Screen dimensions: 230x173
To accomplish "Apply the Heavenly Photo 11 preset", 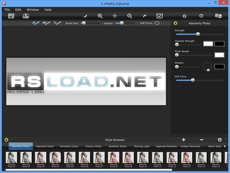I will click(157, 159).
